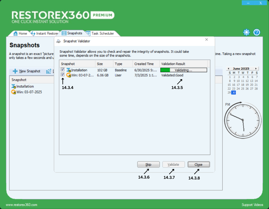Open the settings gear icon

point(246,32)
